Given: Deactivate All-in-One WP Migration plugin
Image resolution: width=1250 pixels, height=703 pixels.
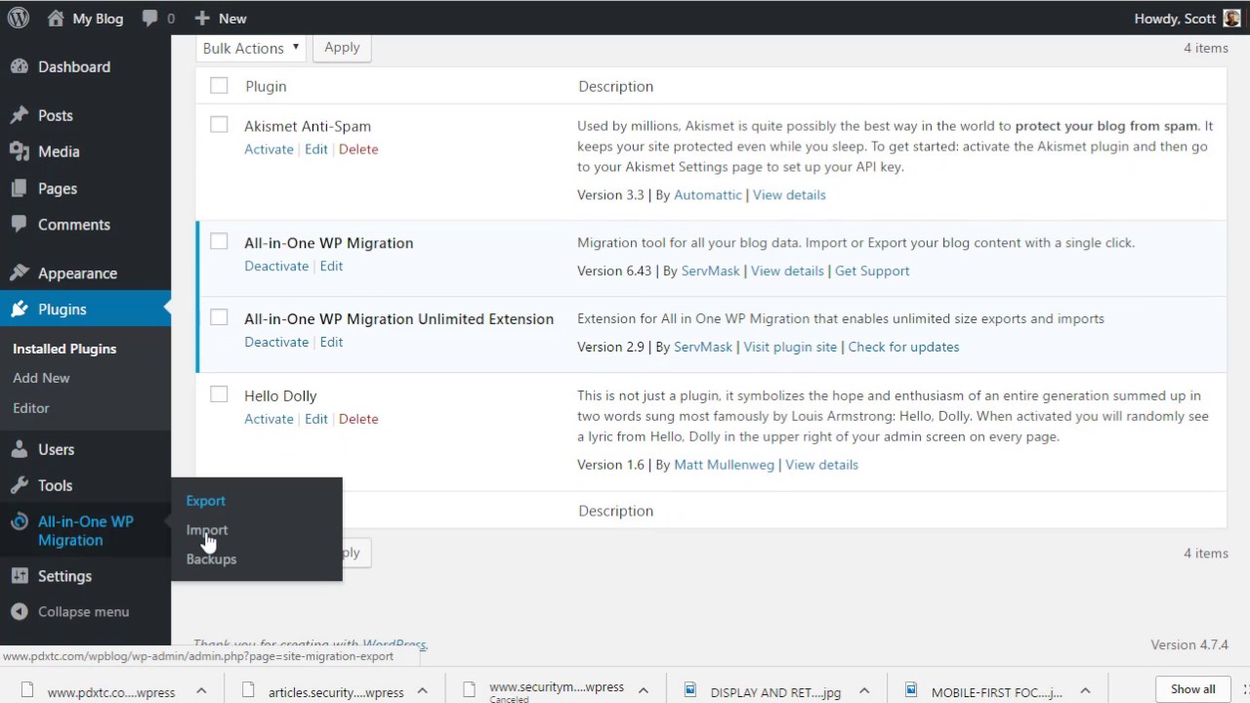Looking at the screenshot, I should (x=276, y=266).
